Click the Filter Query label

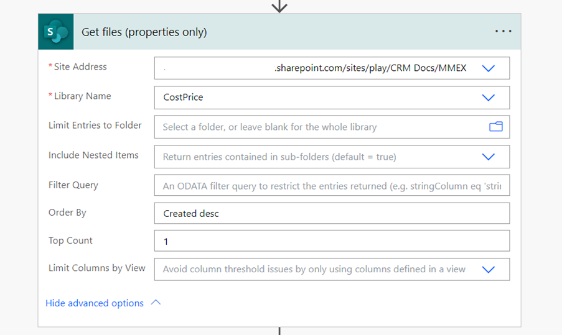click(x=73, y=185)
